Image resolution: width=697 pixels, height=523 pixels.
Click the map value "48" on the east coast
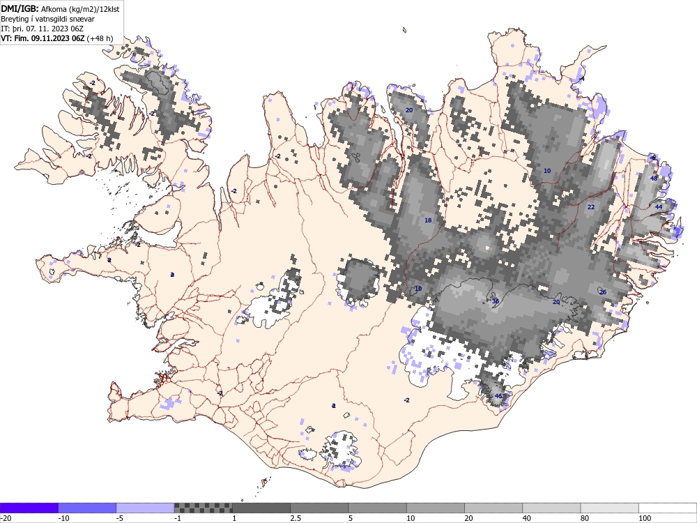pos(654,179)
